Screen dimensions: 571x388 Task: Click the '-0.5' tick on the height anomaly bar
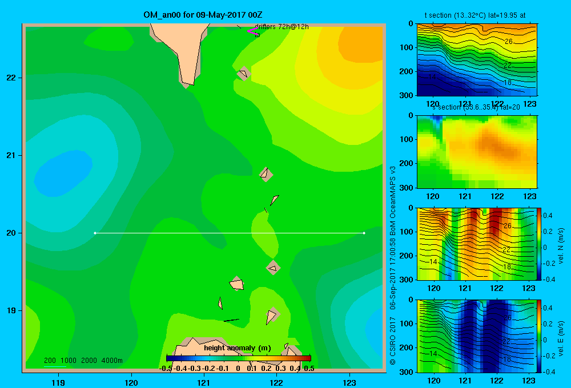point(166,369)
